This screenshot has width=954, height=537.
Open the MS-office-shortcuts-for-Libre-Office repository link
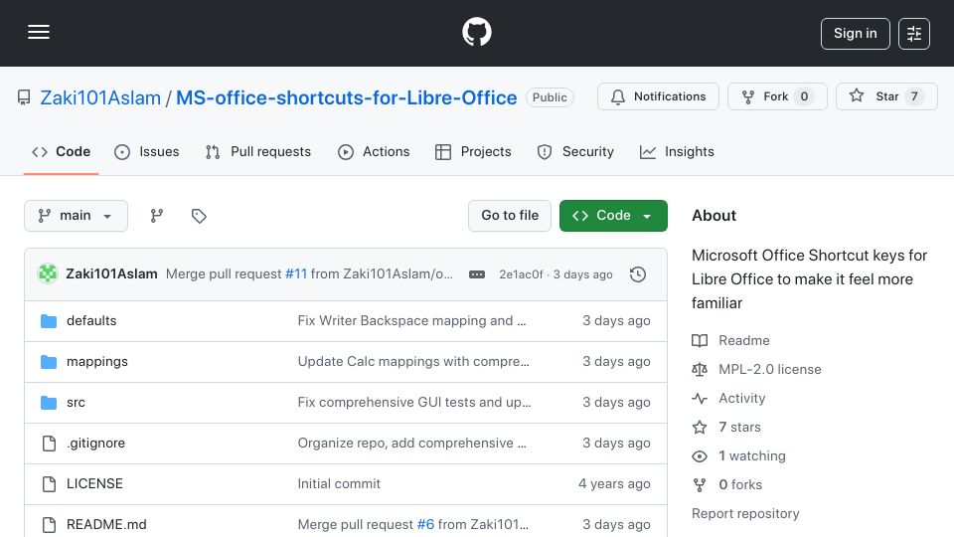[x=346, y=97]
